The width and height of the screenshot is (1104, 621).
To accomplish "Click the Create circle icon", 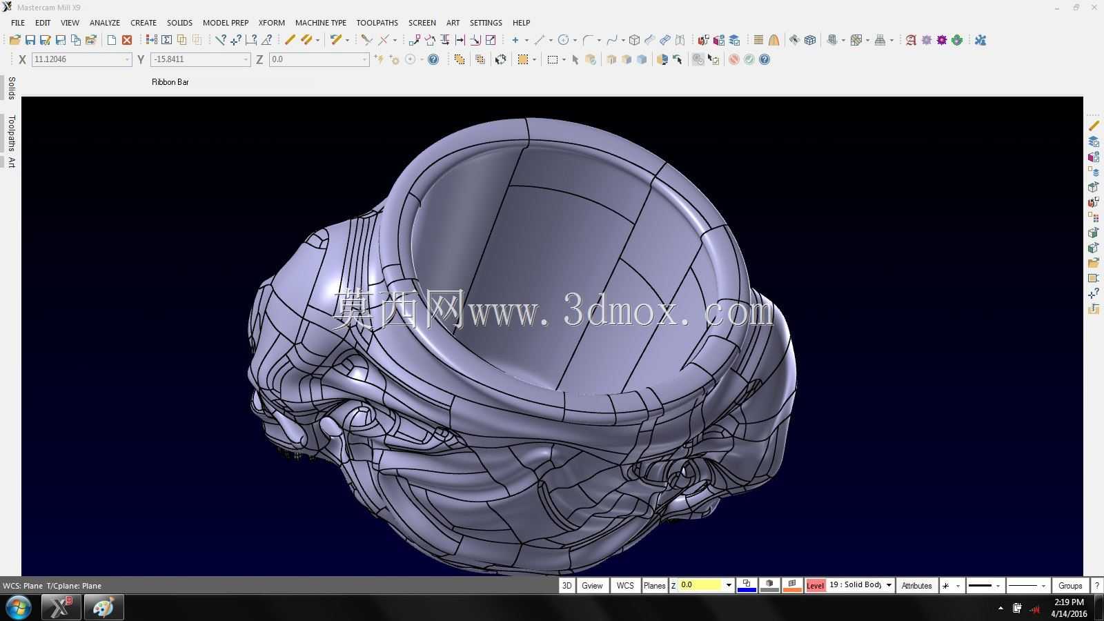I will pyautogui.click(x=563, y=40).
